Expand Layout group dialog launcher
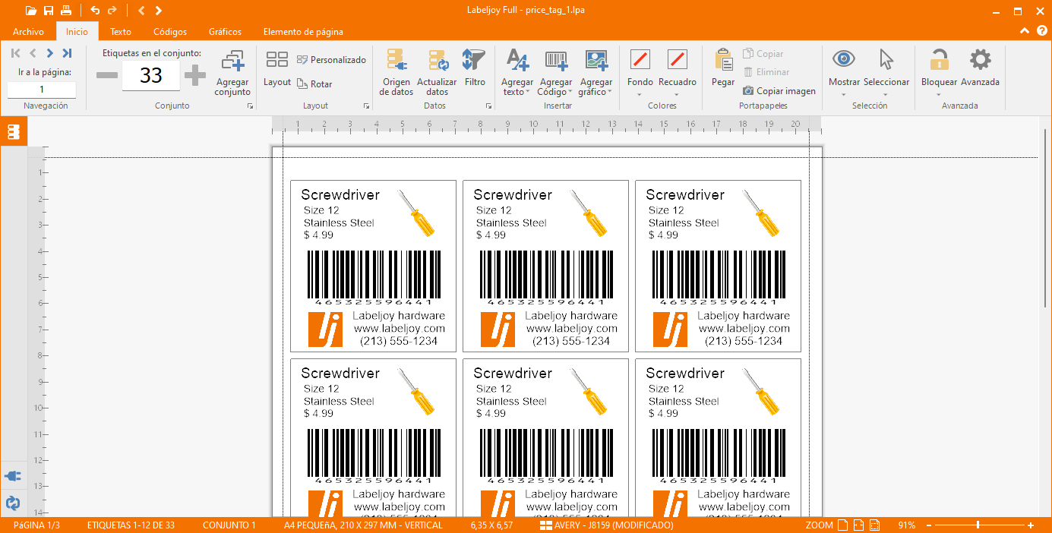The height and width of the screenshot is (533, 1052). coord(366,106)
